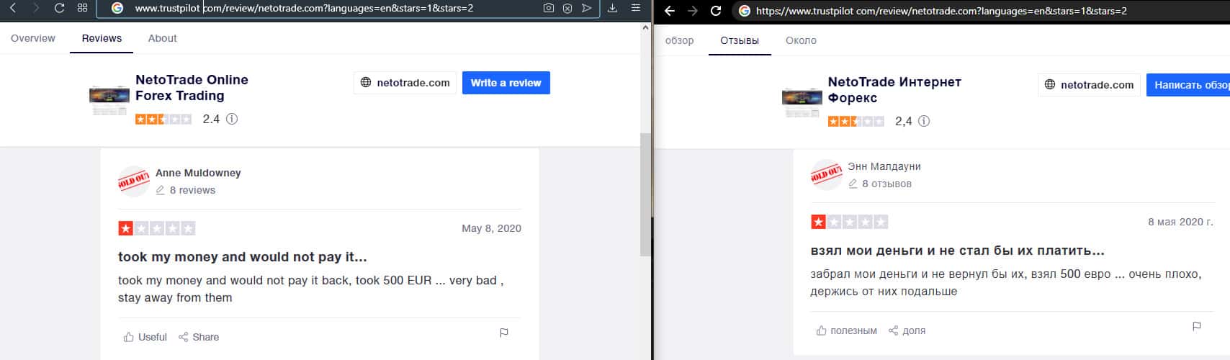Open speed dial grid in left browser
This screenshot has width=1230, height=360.
(x=82, y=8)
